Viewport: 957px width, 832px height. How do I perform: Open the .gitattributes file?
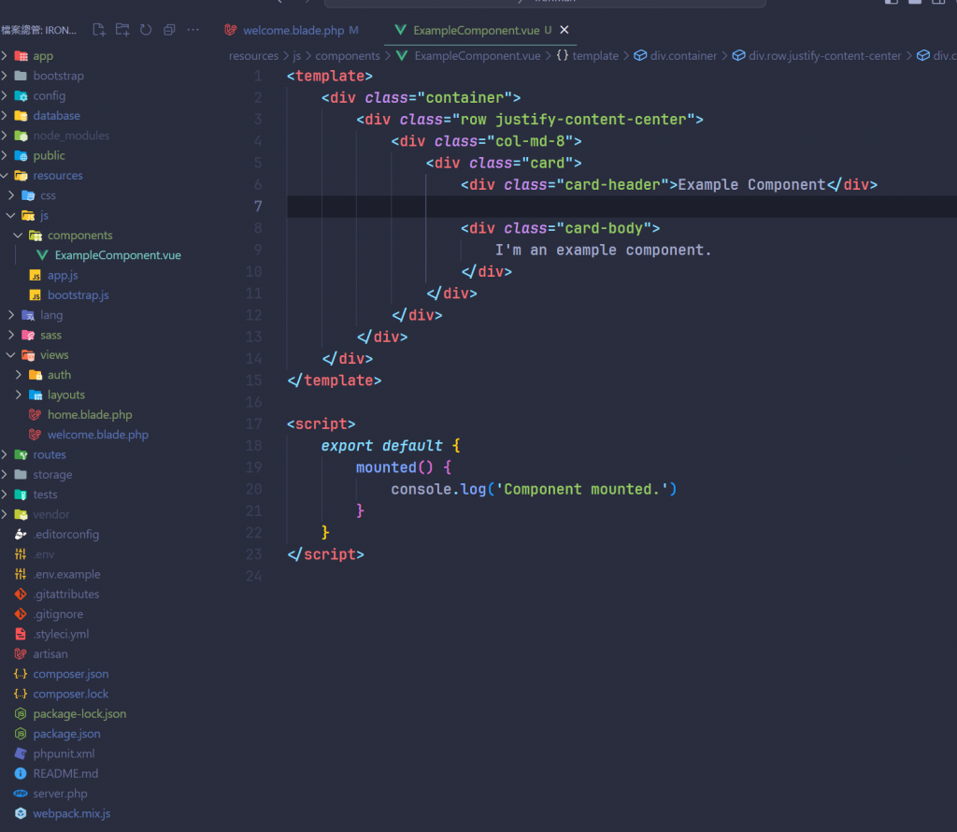[65, 594]
